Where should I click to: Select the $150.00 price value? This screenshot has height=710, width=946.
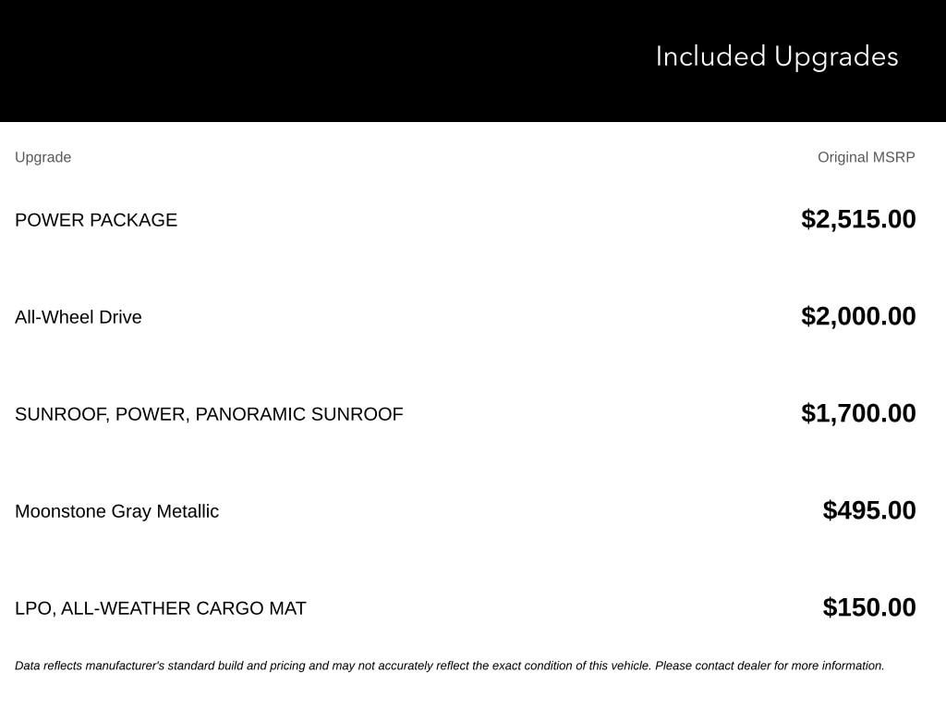pyautogui.click(x=868, y=608)
